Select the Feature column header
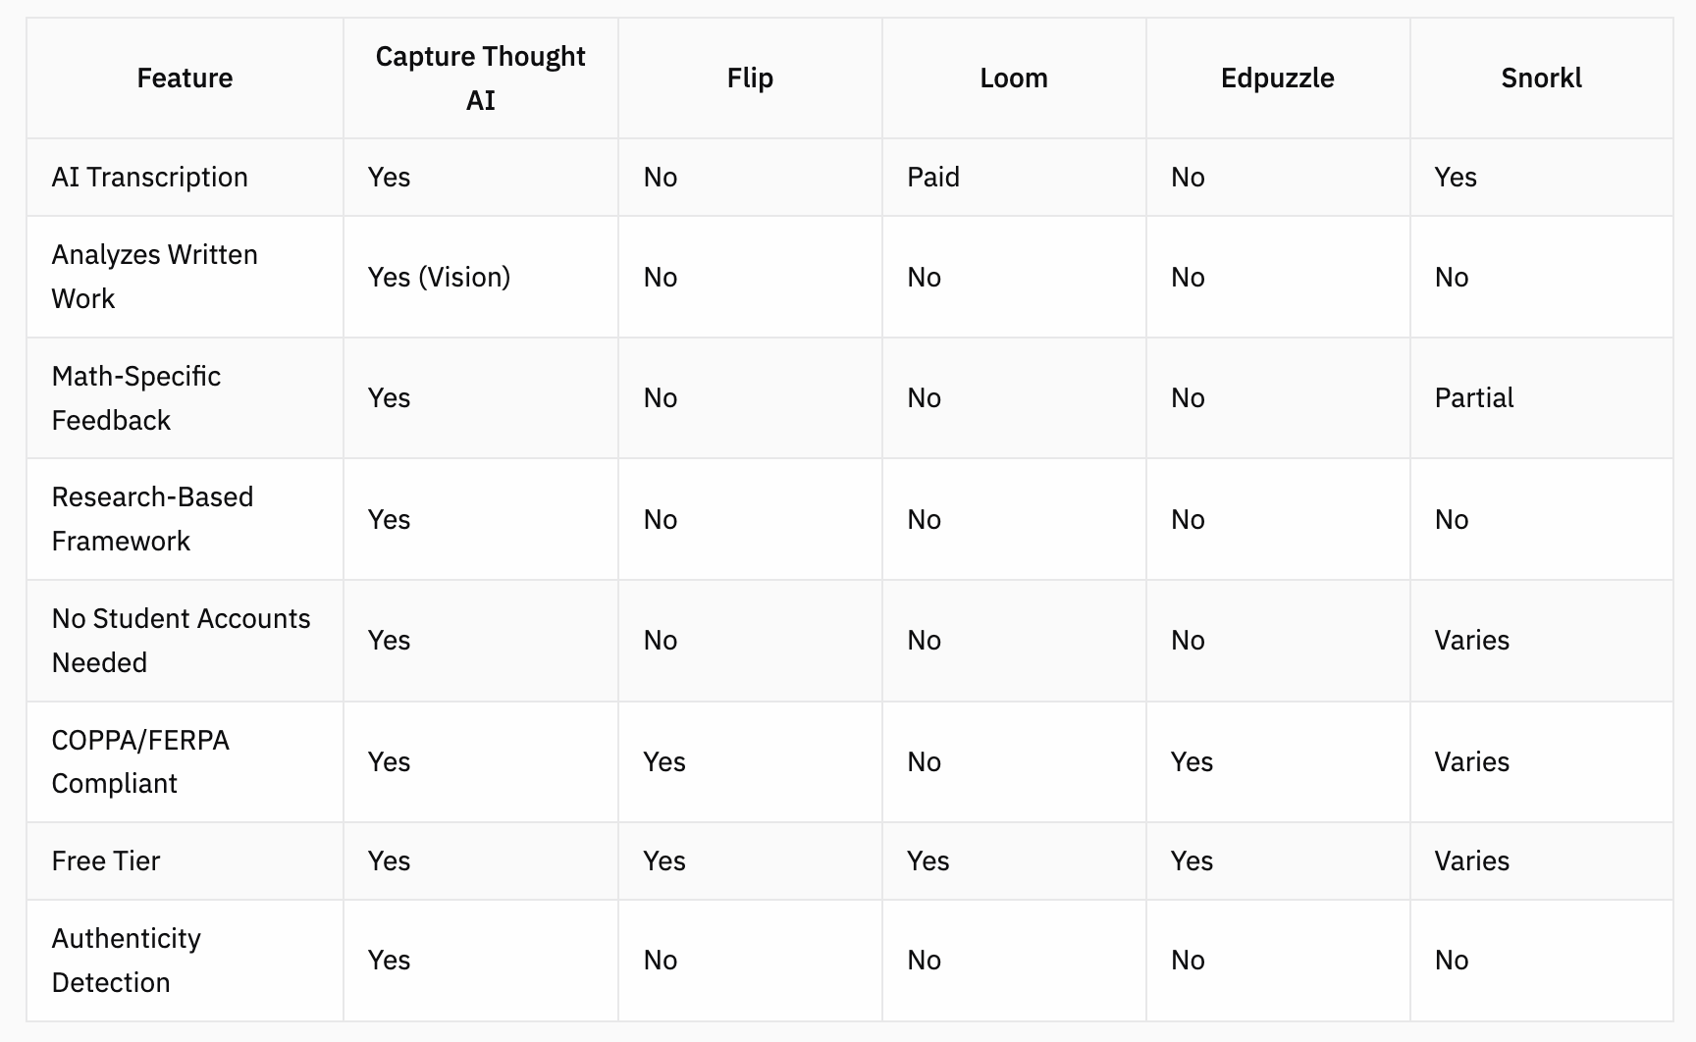The height and width of the screenshot is (1042, 1696). point(185,78)
